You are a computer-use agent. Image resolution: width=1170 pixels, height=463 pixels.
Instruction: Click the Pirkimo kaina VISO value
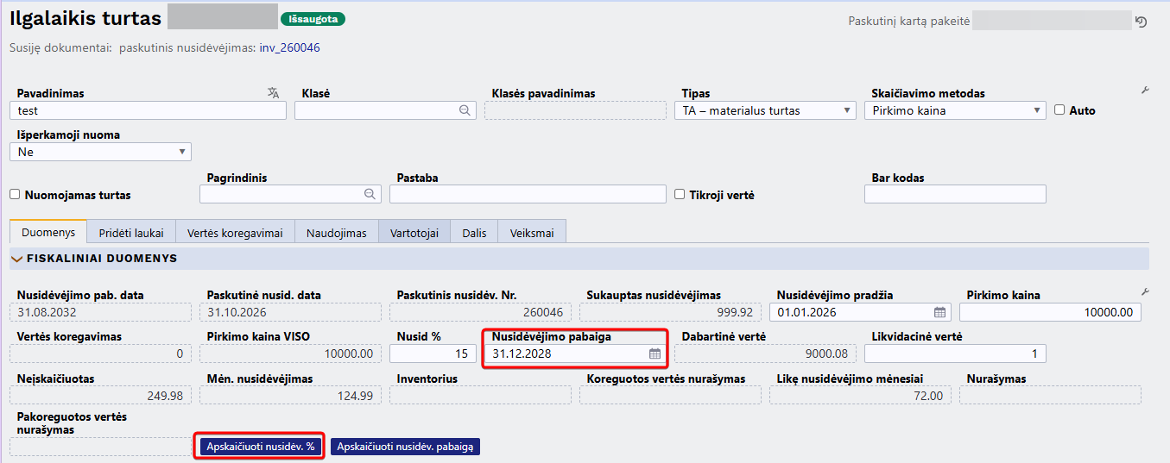[x=290, y=354]
